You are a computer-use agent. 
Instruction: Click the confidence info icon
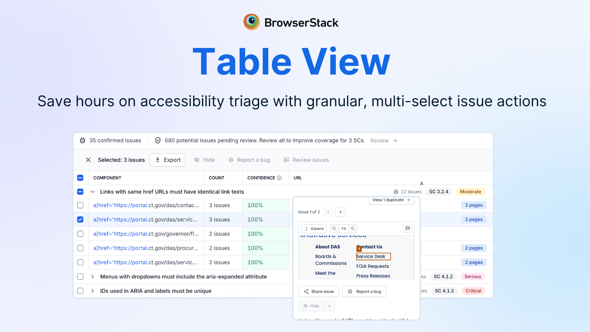(x=280, y=178)
